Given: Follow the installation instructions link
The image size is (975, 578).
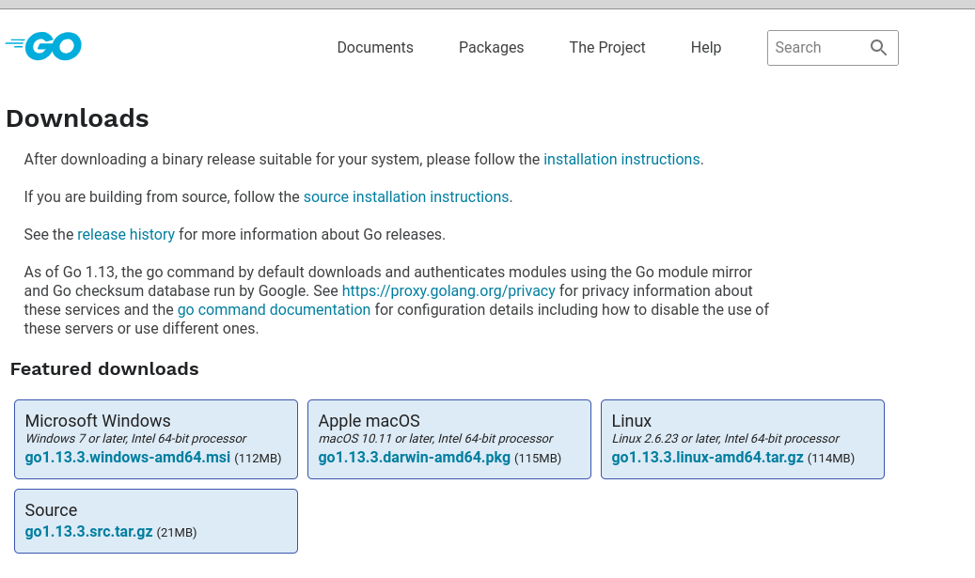Looking at the screenshot, I should (621, 159).
